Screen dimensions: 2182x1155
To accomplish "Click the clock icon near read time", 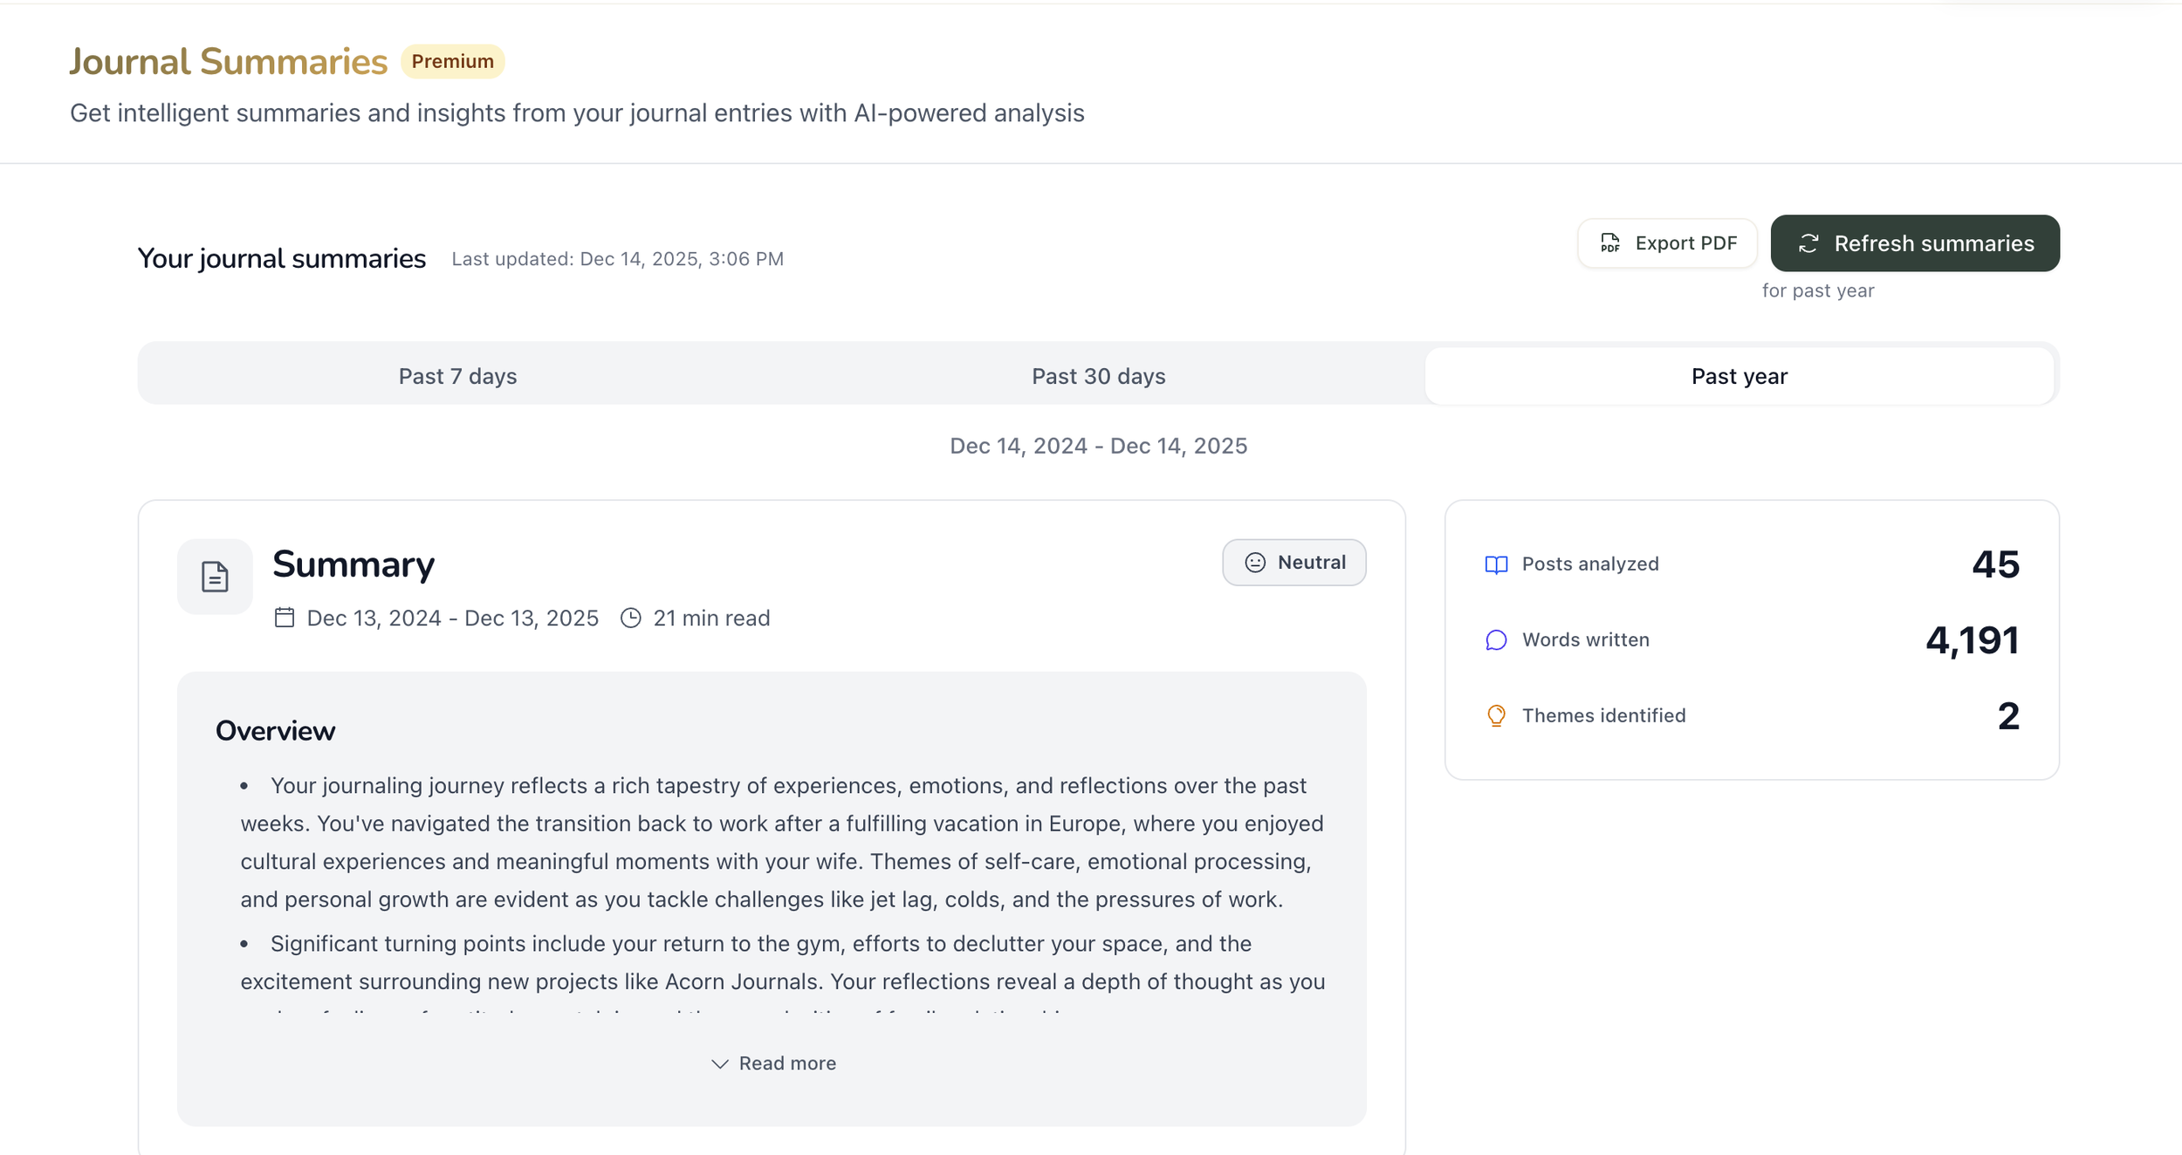I will click(630, 618).
